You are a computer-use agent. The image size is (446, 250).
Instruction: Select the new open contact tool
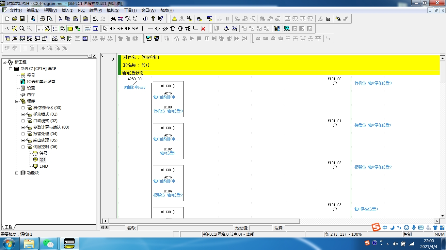(x=112, y=29)
